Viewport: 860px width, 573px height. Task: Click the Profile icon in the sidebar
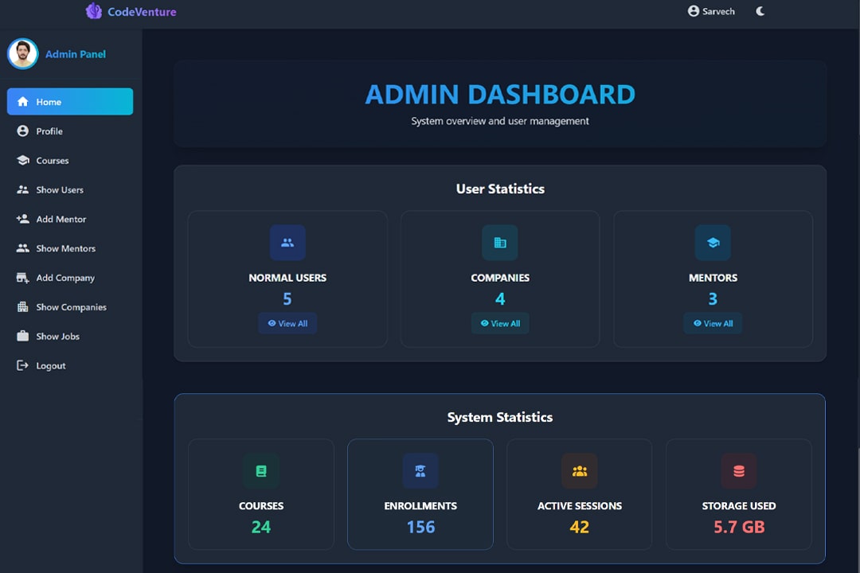[x=22, y=131]
